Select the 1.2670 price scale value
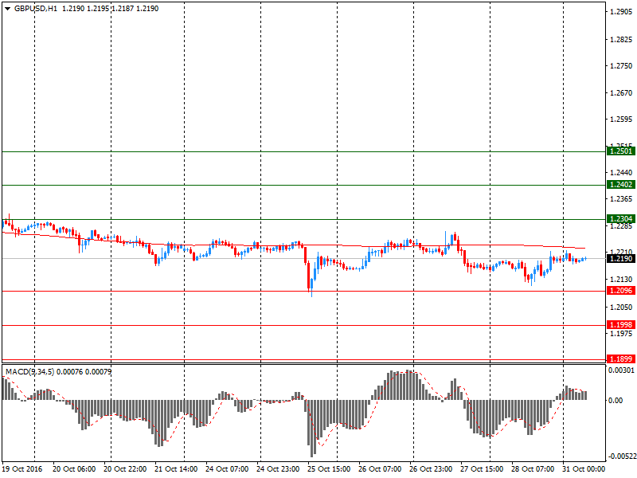This screenshot has height=478, width=637. click(x=621, y=93)
